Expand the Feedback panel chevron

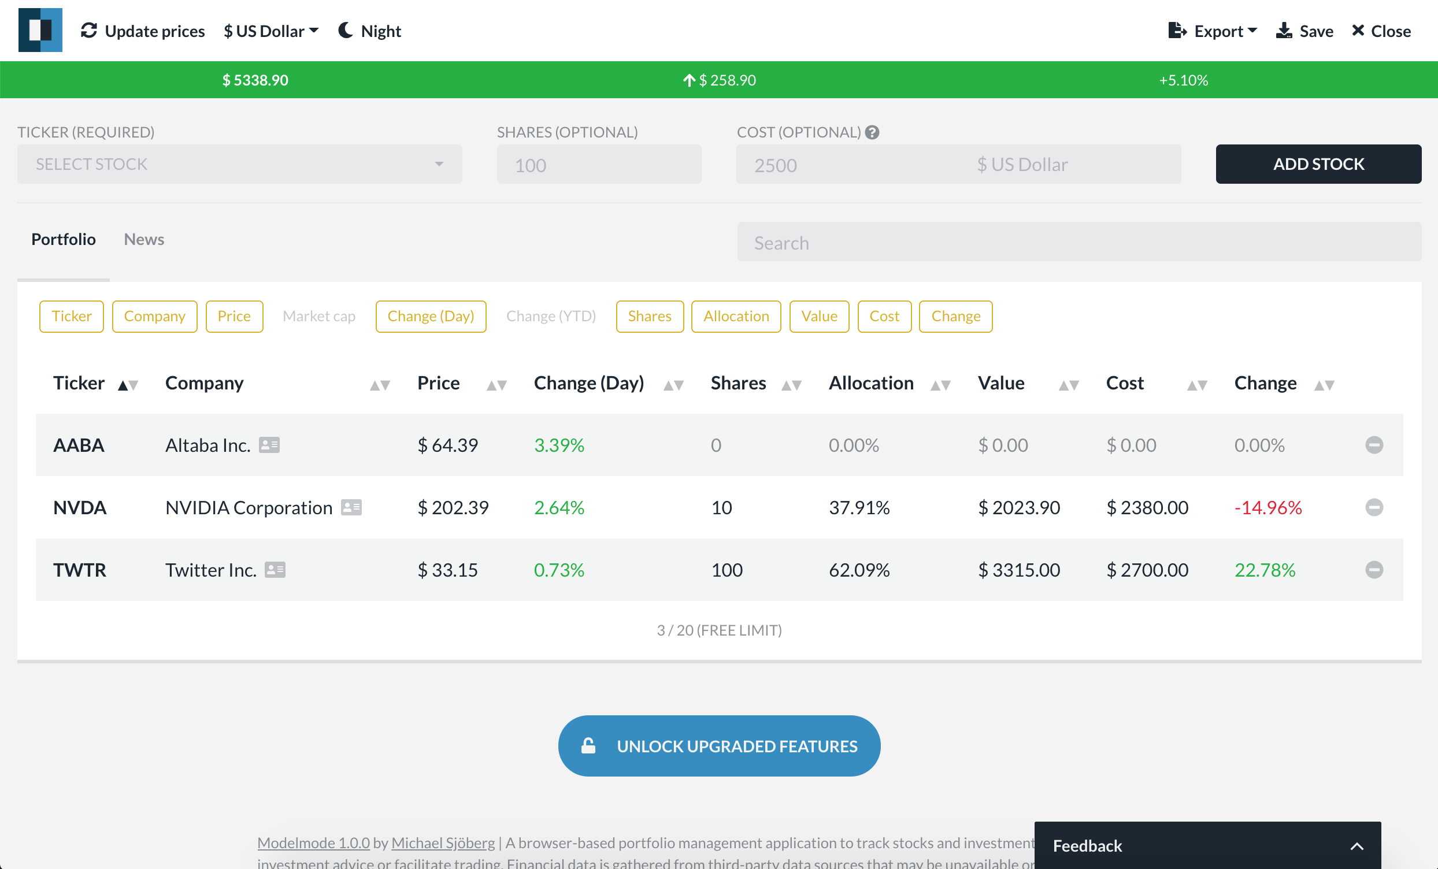(x=1357, y=846)
